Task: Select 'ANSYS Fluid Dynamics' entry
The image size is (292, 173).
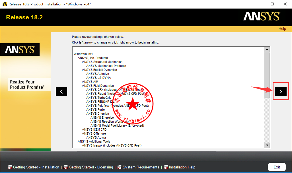Action: coord(98,86)
